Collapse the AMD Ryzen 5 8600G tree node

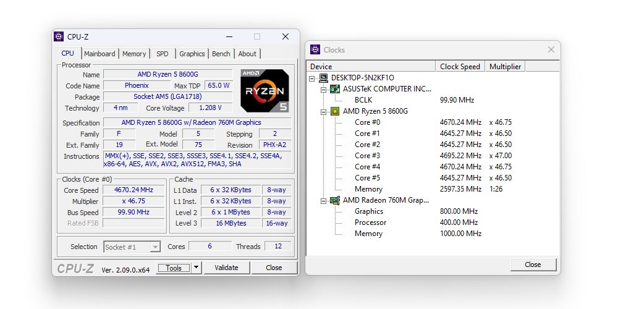click(324, 111)
